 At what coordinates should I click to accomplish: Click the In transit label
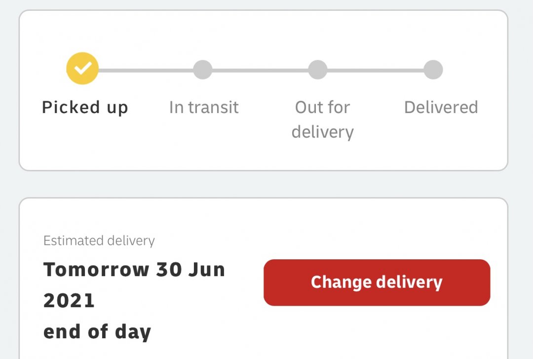(x=204, y=107)
